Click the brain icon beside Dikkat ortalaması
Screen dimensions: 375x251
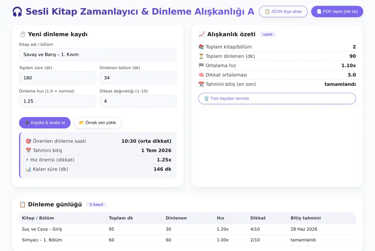[x=201, y=75]
